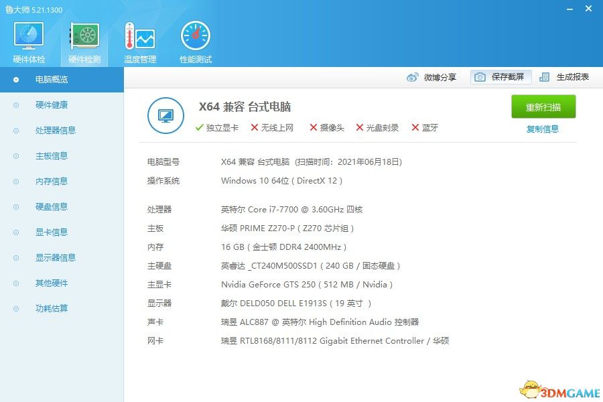The height and width of the screenshot is (402, 603).
Task: Click the 微博分享 share text
Action: coord(440,77)
